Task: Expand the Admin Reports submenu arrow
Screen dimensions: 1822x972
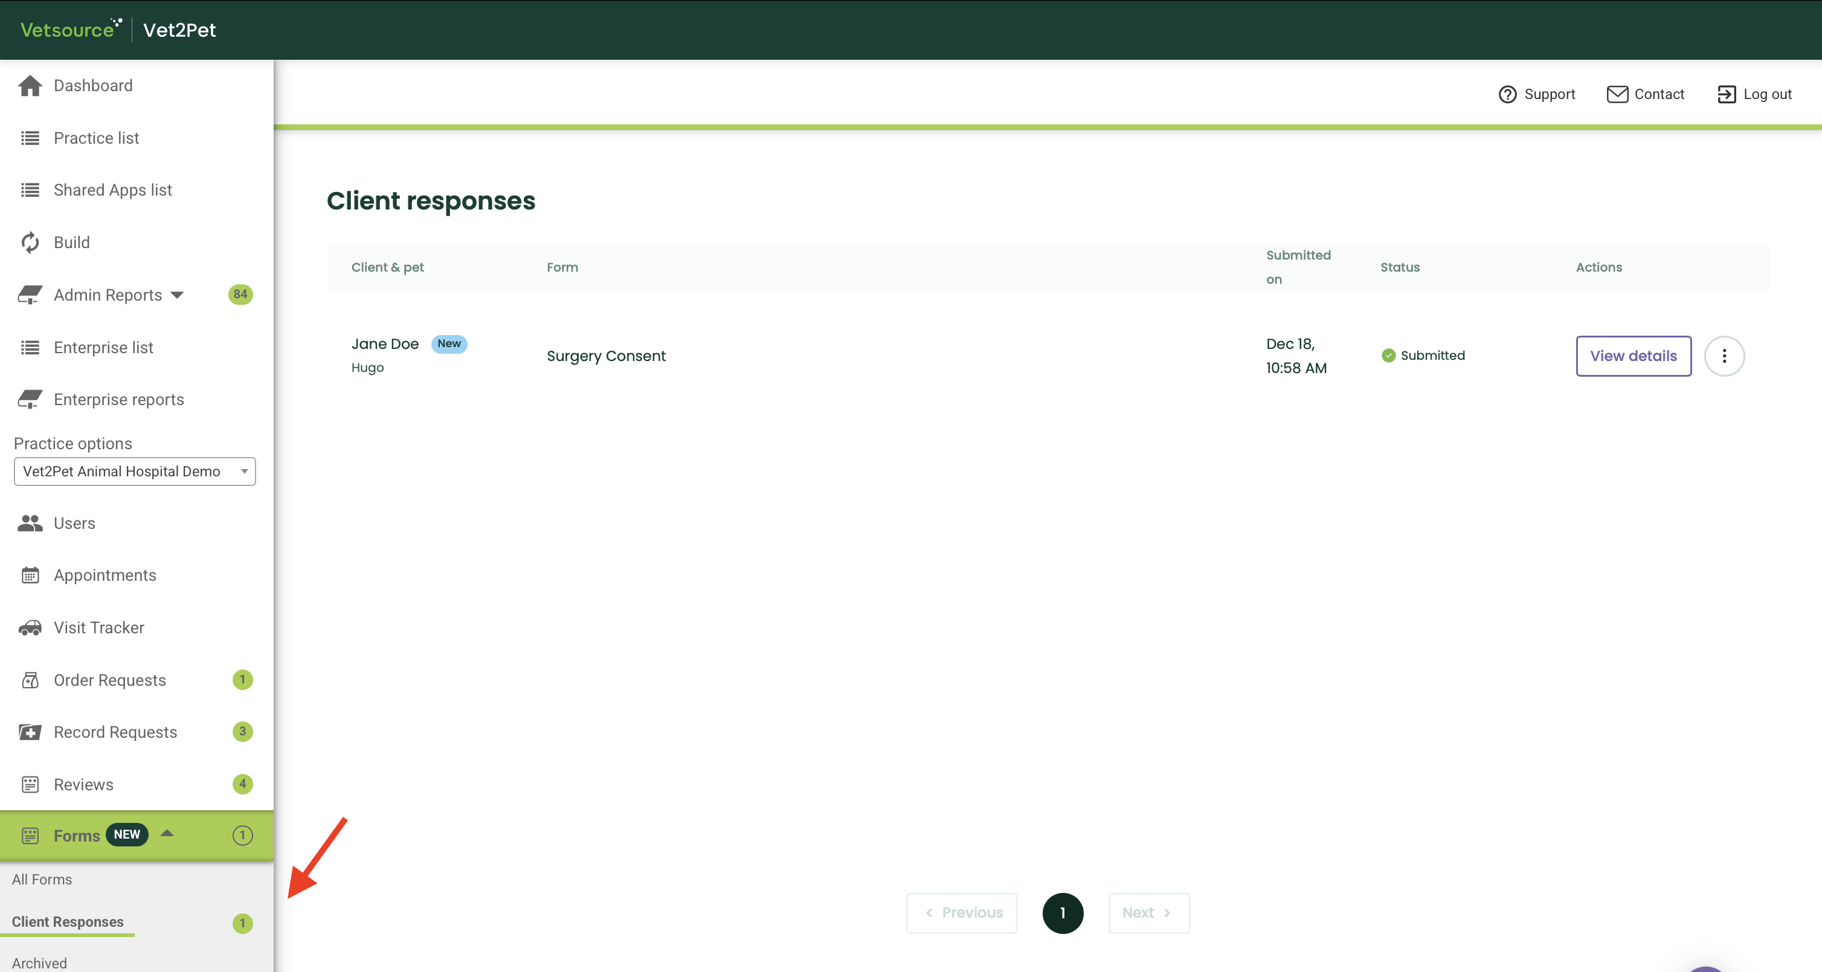Action: [178, 295]
